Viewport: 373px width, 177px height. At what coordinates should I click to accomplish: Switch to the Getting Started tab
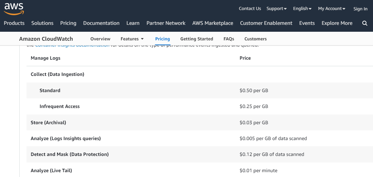197,39
